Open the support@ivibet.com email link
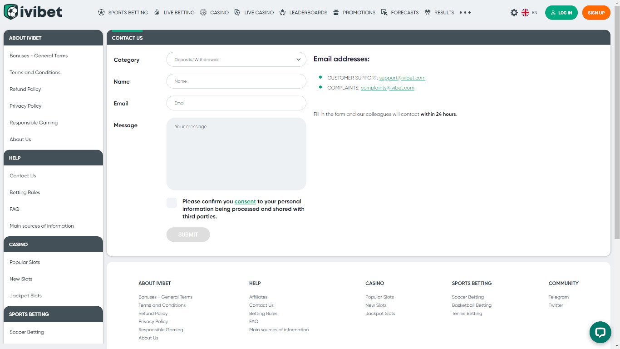620x349 pixels. tap(402, 78)
